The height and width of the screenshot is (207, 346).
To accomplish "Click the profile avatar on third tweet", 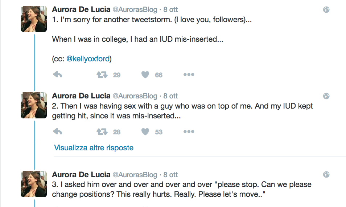I will [x=34, y=184].
